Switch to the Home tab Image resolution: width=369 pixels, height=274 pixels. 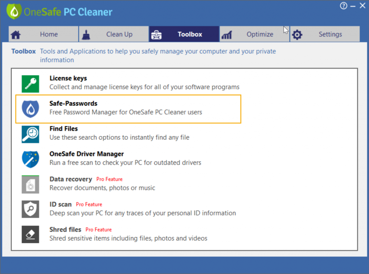(x=44, y=34)
